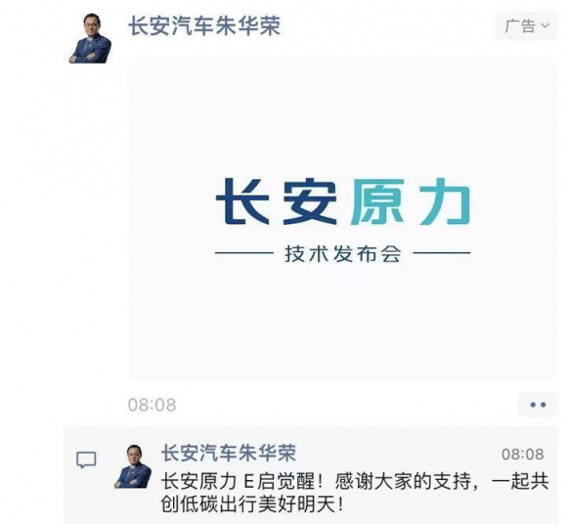Tap the 08:08 timestamp on the comment
The height and width of the screenshot is (524, 567).
click(x=523, y=455)
